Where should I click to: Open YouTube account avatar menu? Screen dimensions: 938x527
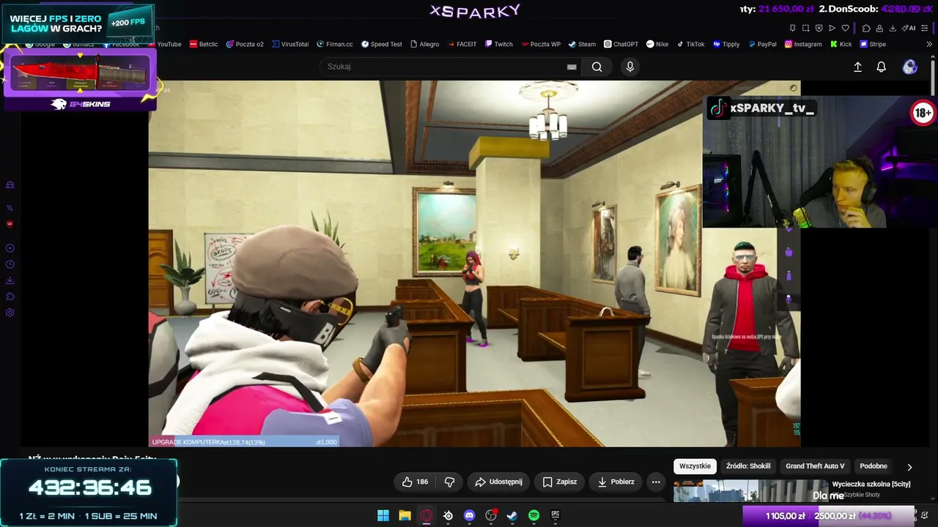click(910, 67)
